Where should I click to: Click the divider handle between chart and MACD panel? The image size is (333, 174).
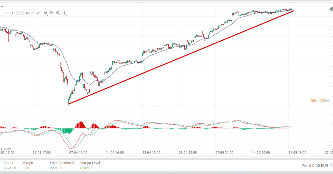[x=155, y=106]
